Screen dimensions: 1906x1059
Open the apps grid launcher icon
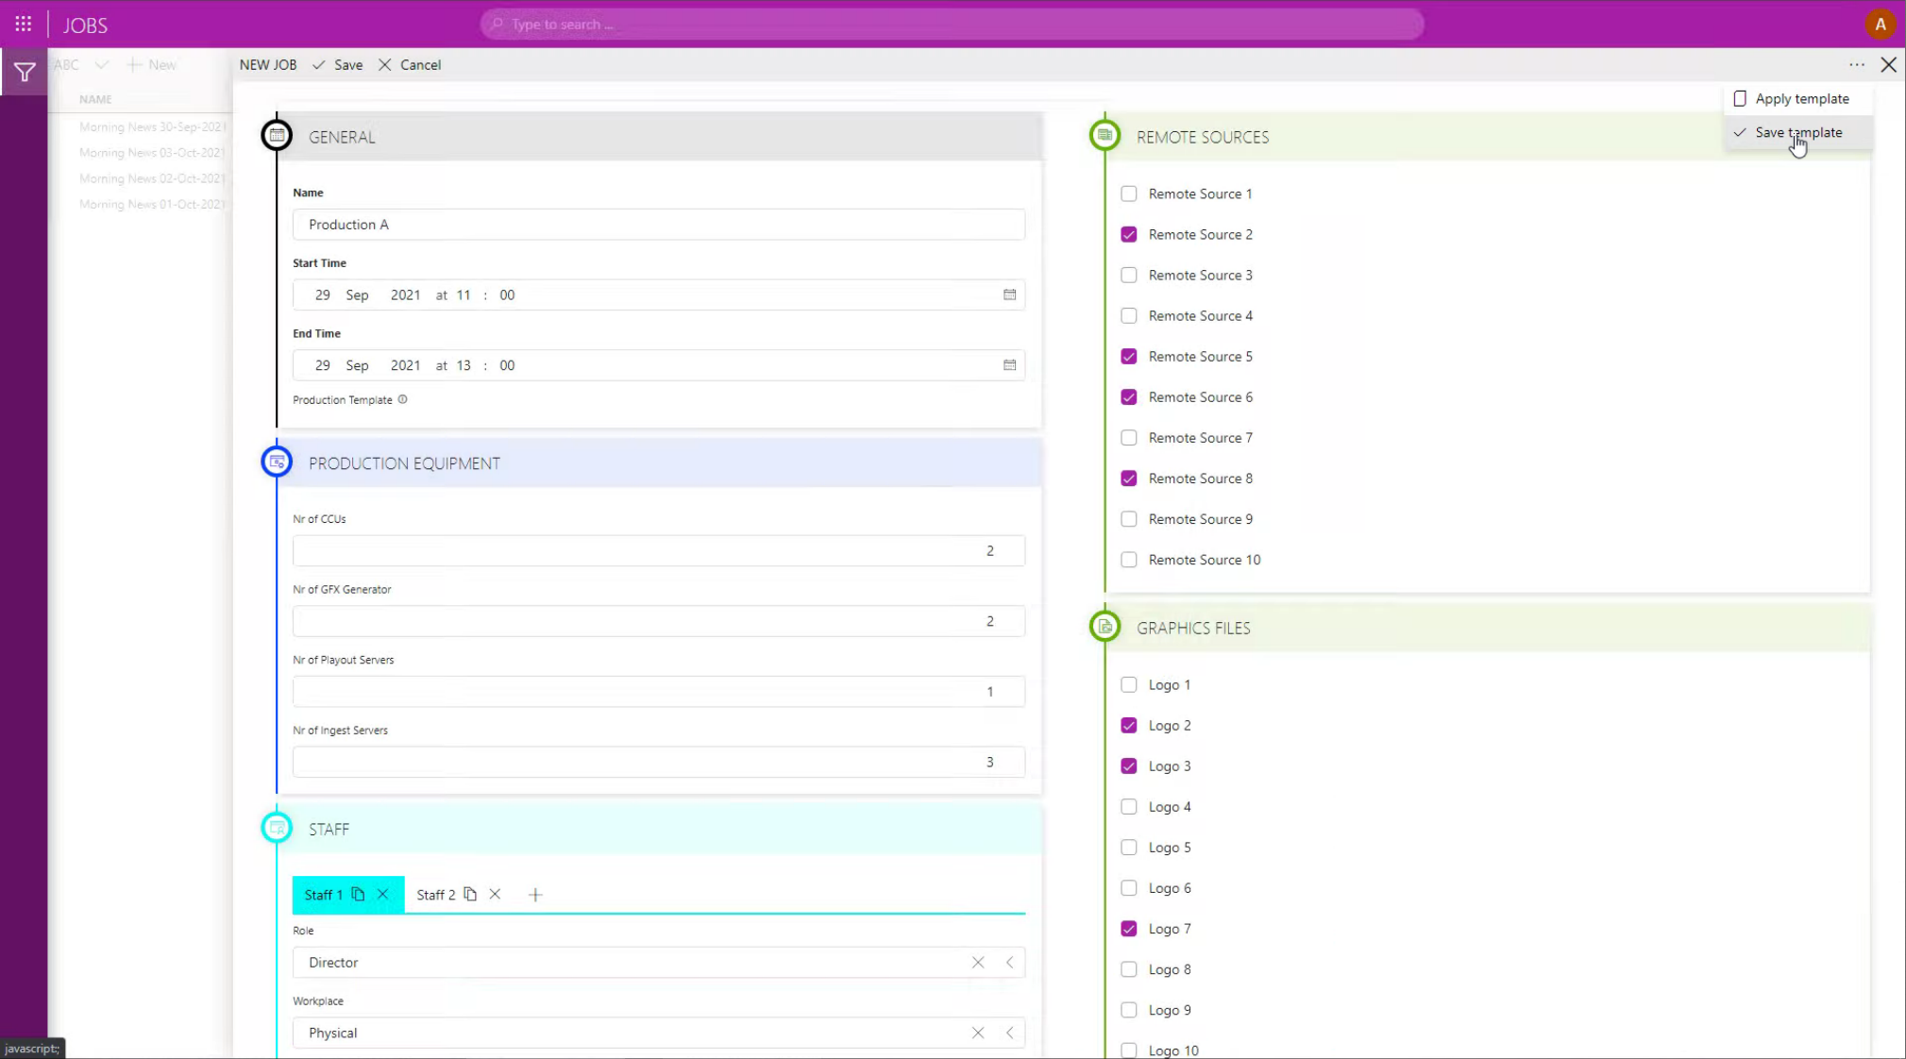pyautogui.click(x=24, y=25)
